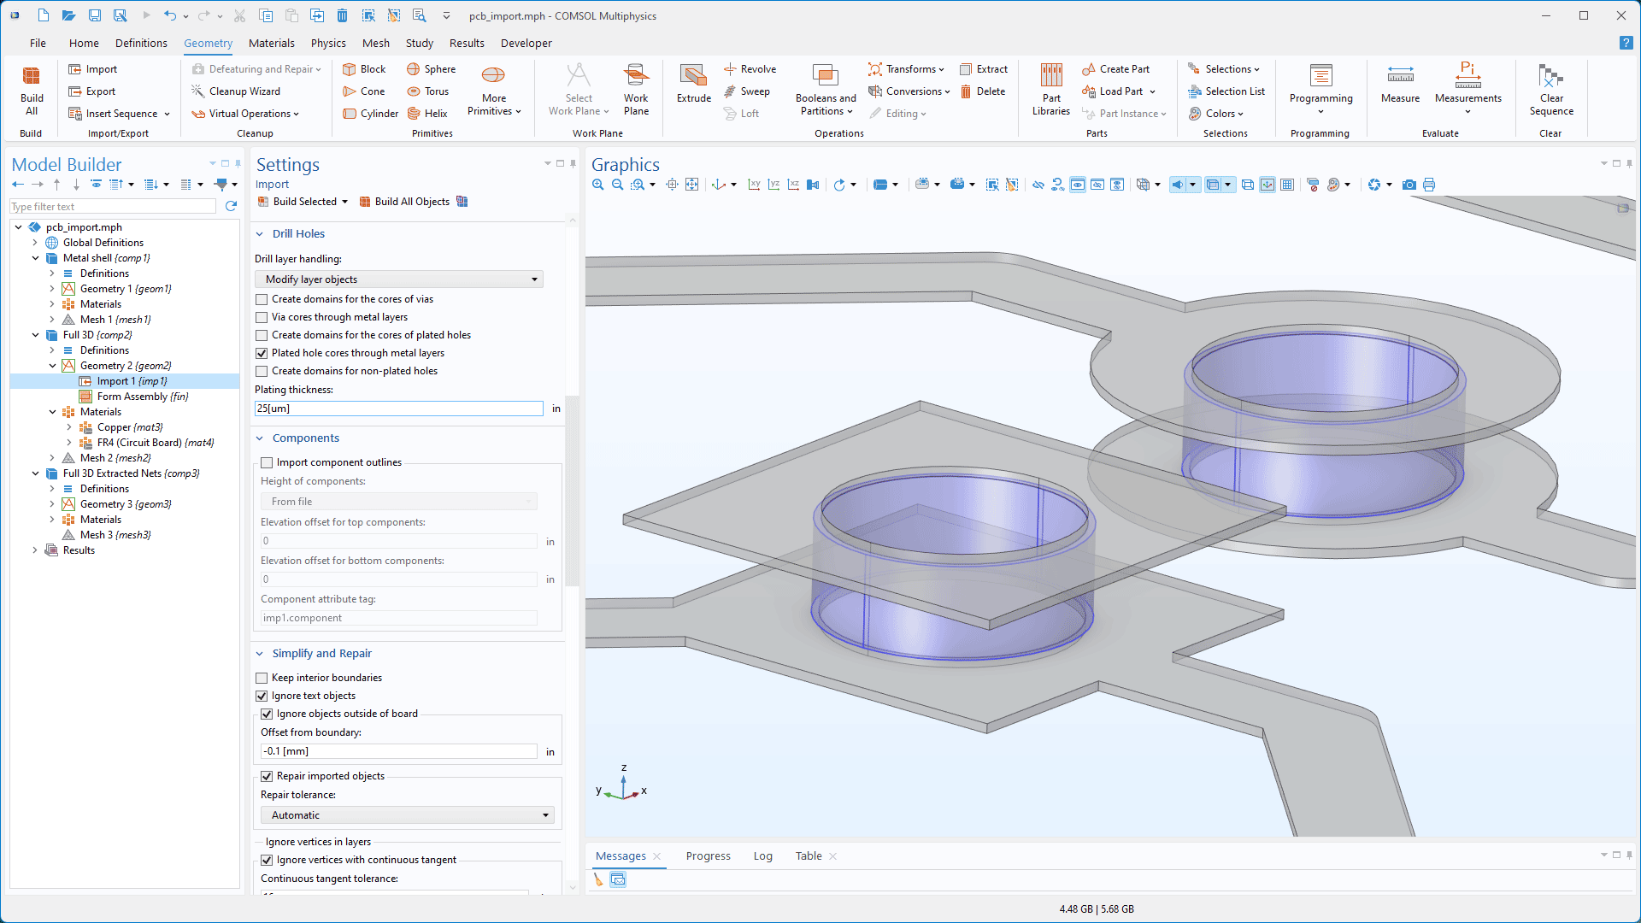Select the Block primitive tool
This screenshot has height=923, width=1641.
[364, 69]
